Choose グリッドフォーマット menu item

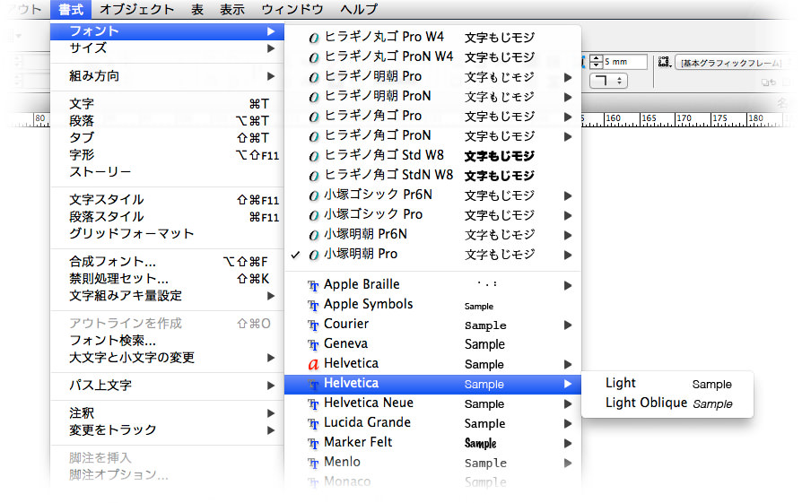tap(167, 234)
